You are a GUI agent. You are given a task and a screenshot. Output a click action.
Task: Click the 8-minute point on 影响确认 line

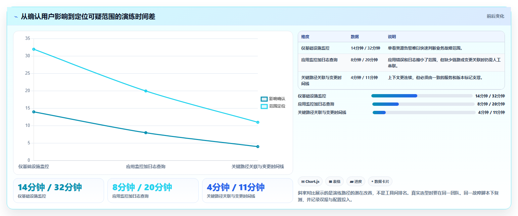point(146,133)
